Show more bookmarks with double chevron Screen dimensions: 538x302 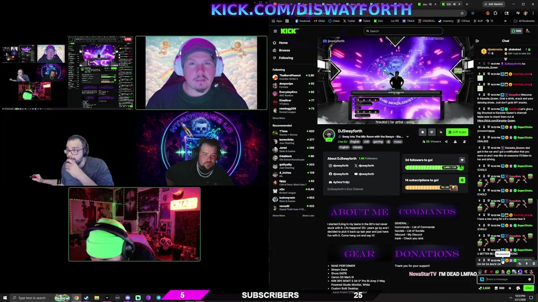click(506, 21)
